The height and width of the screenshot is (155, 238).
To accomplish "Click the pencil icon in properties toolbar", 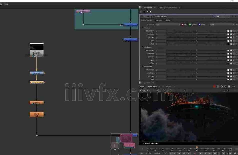I will point(150,11).
